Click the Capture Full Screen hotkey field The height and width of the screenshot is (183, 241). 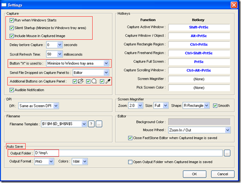(x=199, y=62)
